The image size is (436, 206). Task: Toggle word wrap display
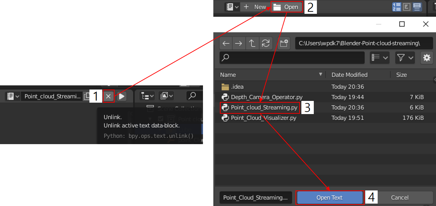point(407,7)
